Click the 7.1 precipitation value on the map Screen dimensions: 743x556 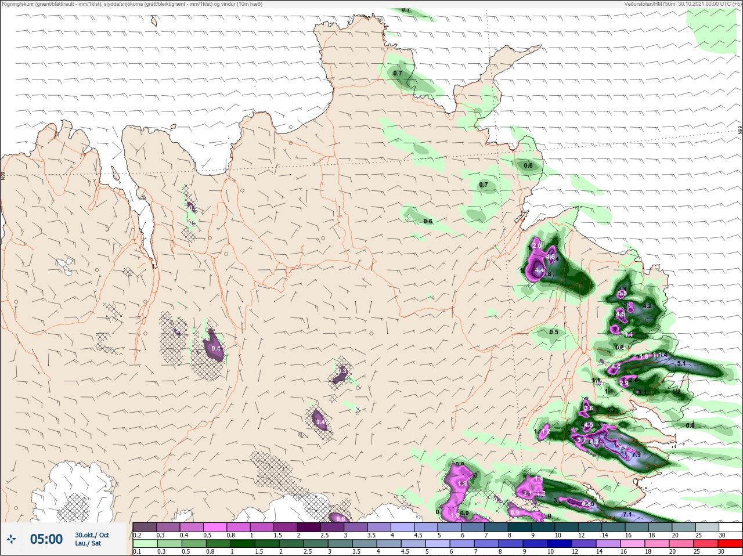pos(627,515)
